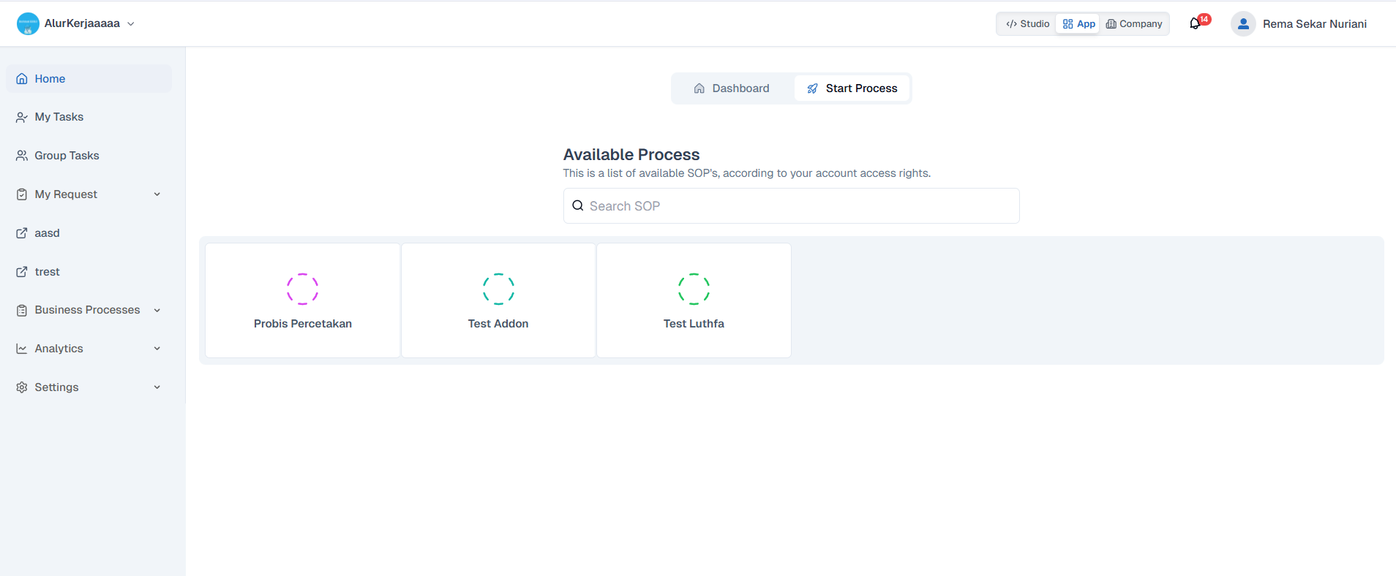Image resolution: width=1396 pixels, height=576 pixels.
Task: Open the notifications bell
Action: [1195, 23]
